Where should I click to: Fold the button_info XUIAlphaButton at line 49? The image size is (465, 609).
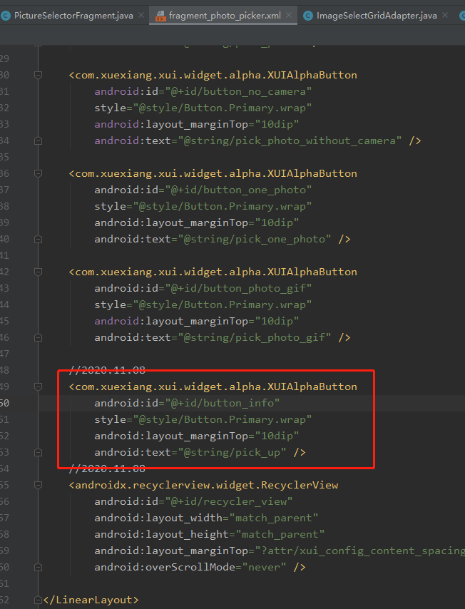(x=38, y=387)
